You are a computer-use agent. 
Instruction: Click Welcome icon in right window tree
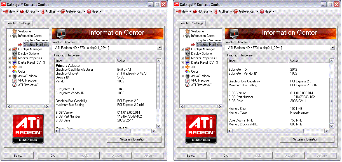click(188, 31)
